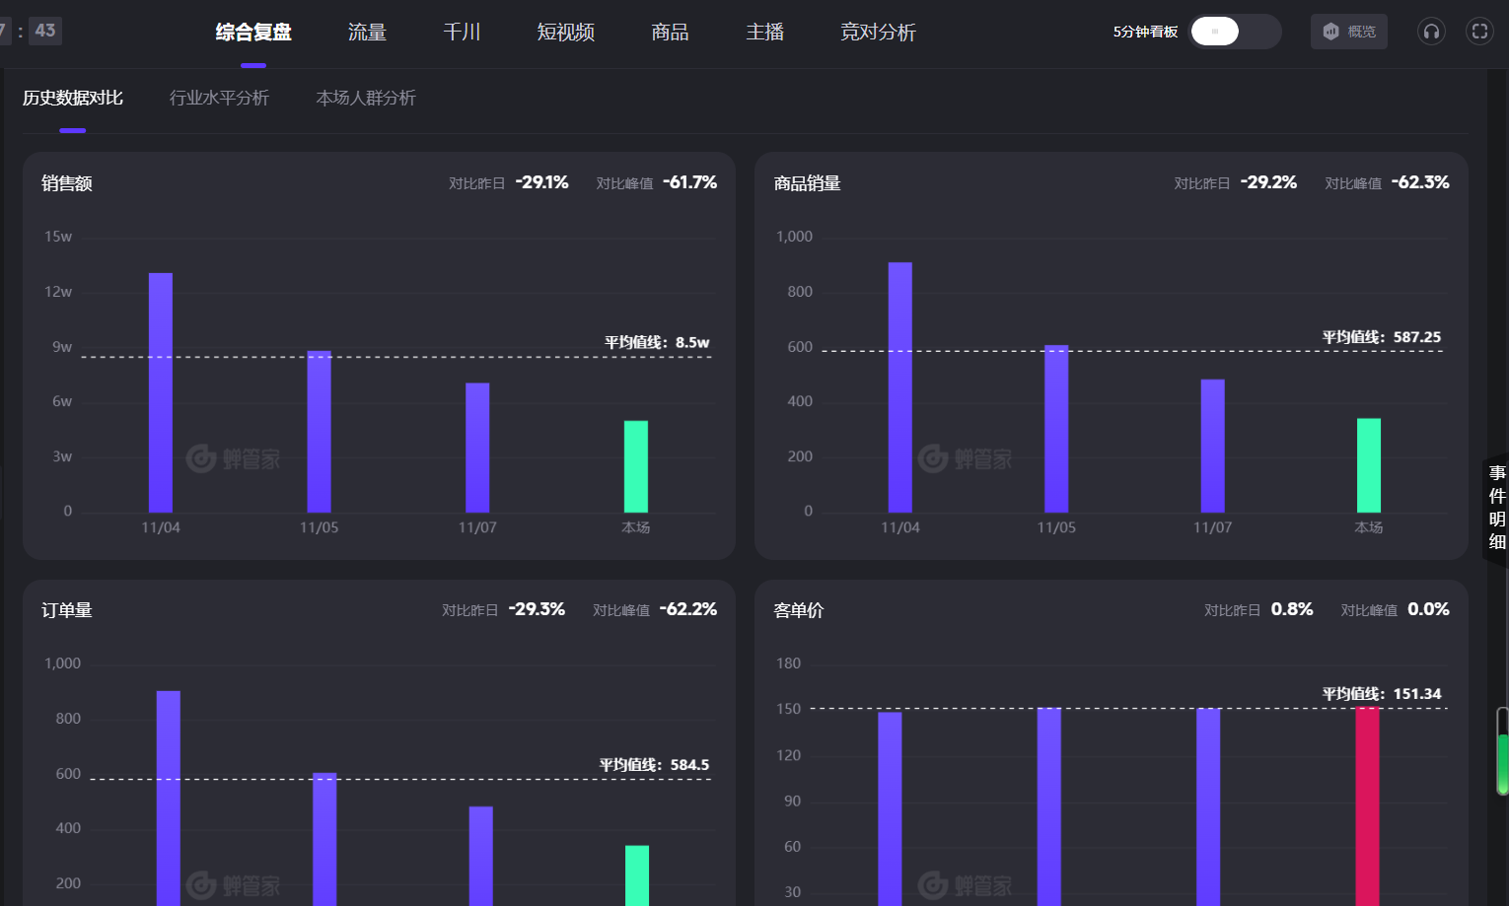The width and height of the screenshot is (1509, 906).
Task: Click the tallest bar in 订单量 chart
Action: [169, 798]
